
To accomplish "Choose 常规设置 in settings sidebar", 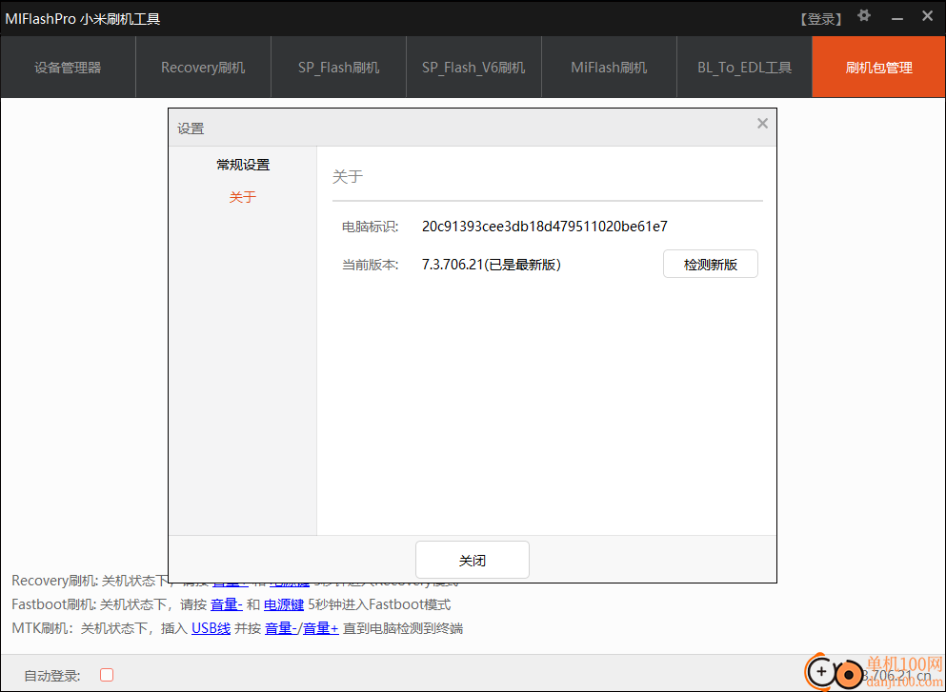I will coord(243,165).
